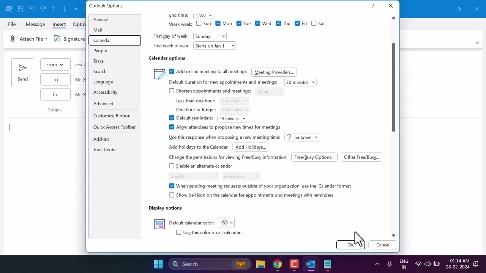Click the red Camtasia taskbar icon
The width and height of the screenshot is (486, 273).
coord(294,264)
